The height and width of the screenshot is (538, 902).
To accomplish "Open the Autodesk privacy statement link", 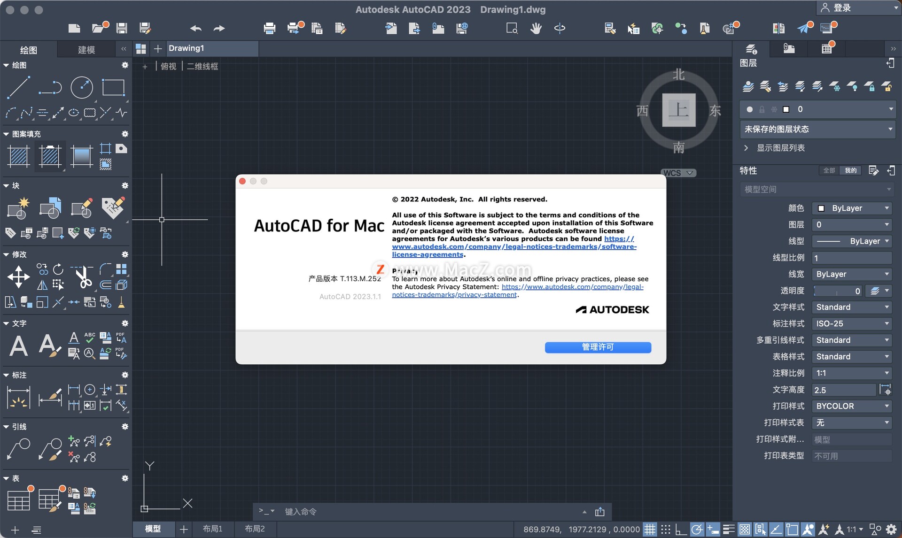I will 573,287.
